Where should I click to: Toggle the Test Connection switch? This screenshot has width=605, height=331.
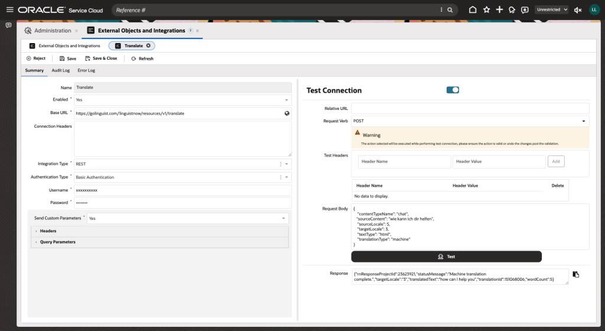(x=453, y=90)
